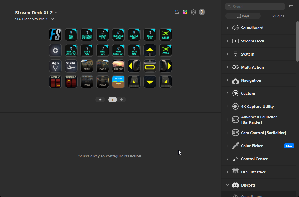
Task: Select the yellow down arrow key
Action: [150, 82]
